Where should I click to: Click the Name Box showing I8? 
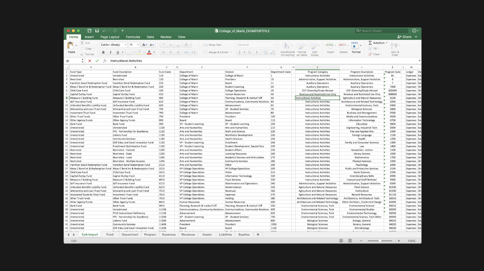point(73,61)
